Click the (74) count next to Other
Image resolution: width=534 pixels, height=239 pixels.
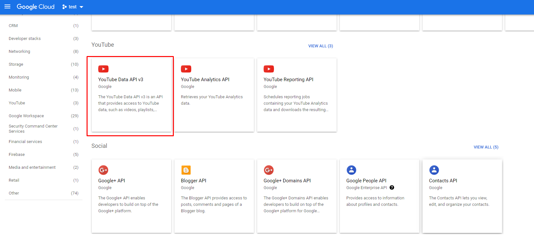(75, 193)
